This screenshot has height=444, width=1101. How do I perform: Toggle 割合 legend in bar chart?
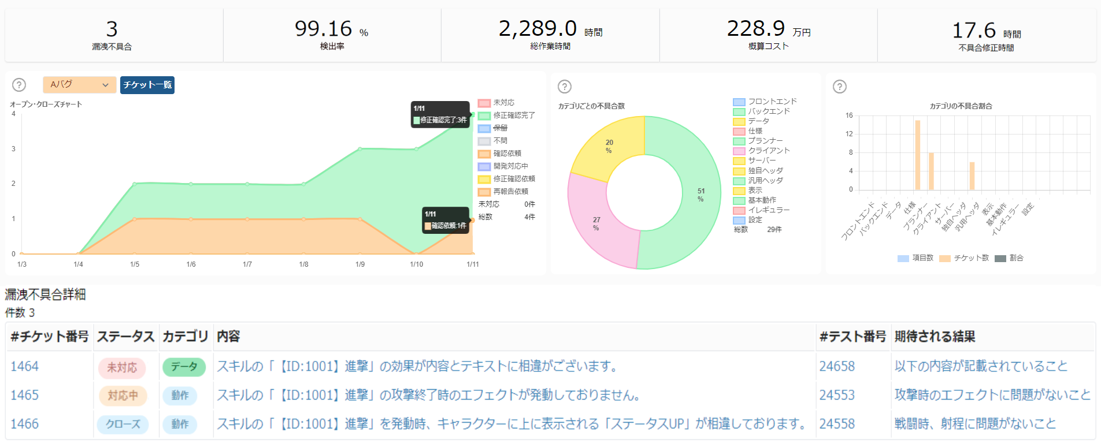pyautogui.click(x=1009, y=258)
